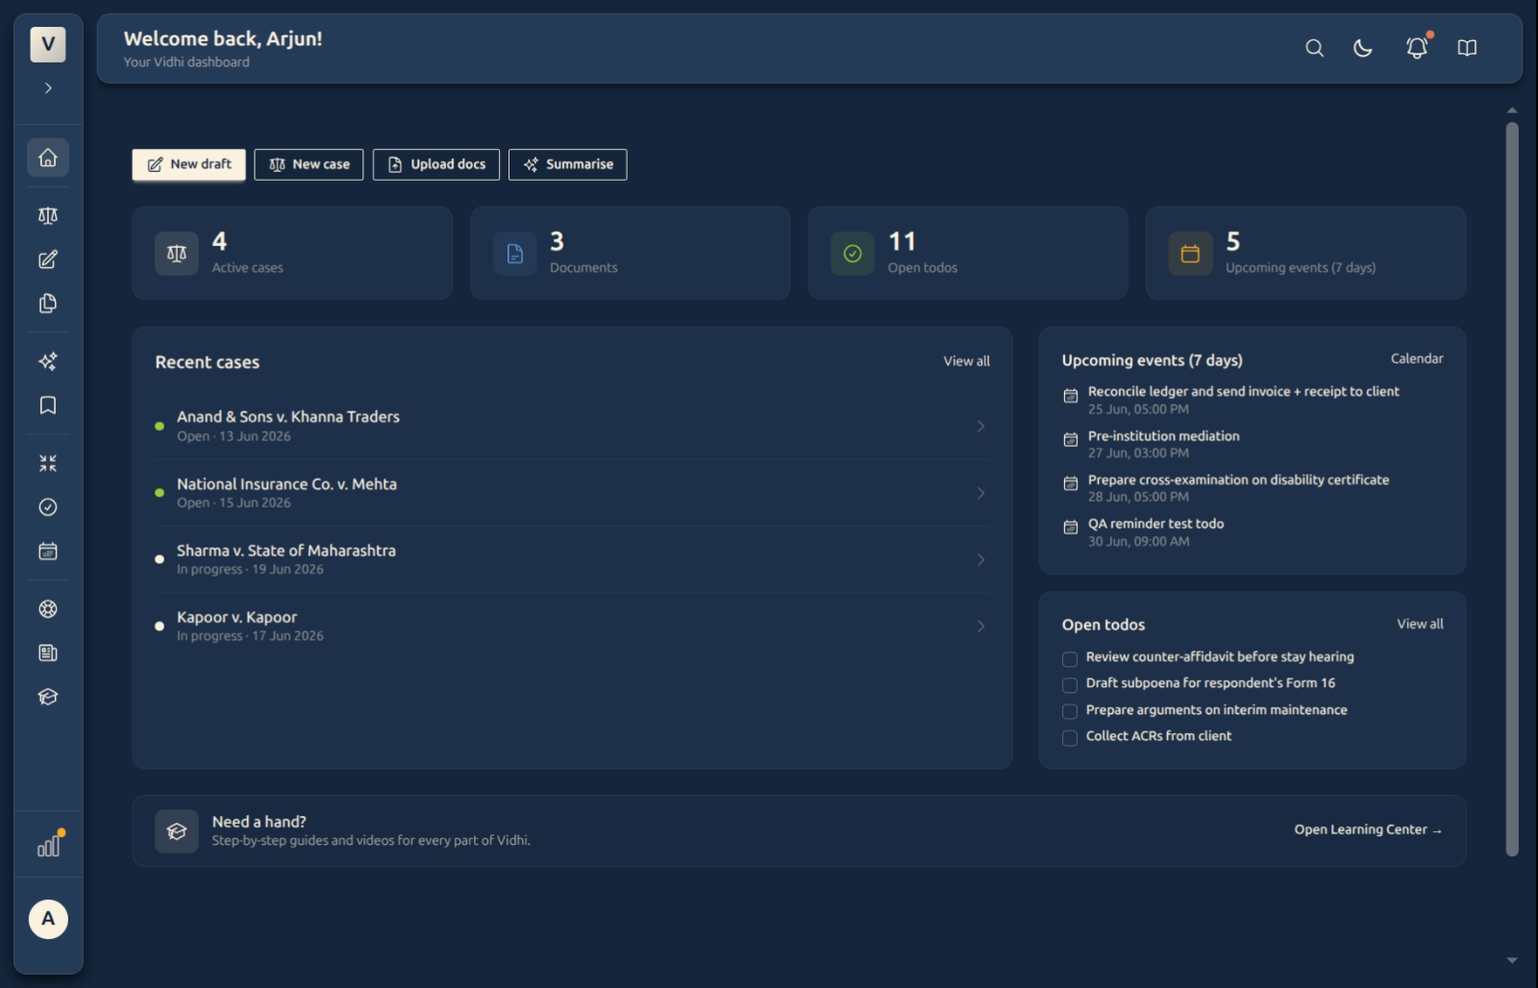Screen dimensions: 1538x988
Task: Open the AI sparkle icon in sidebar
Action: pyautogui.click(x=48, y=361)
